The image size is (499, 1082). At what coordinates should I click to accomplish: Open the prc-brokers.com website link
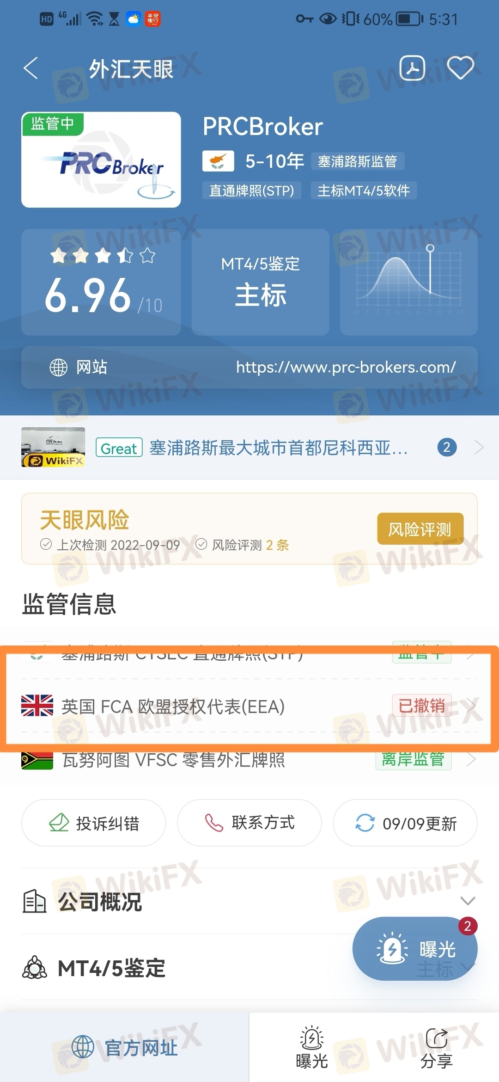coord(346,367)
